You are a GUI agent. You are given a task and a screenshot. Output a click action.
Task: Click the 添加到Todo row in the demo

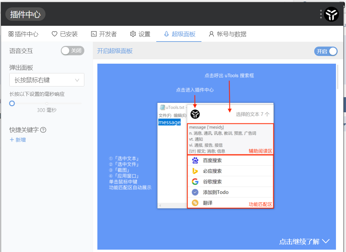[x=230, y=192]
